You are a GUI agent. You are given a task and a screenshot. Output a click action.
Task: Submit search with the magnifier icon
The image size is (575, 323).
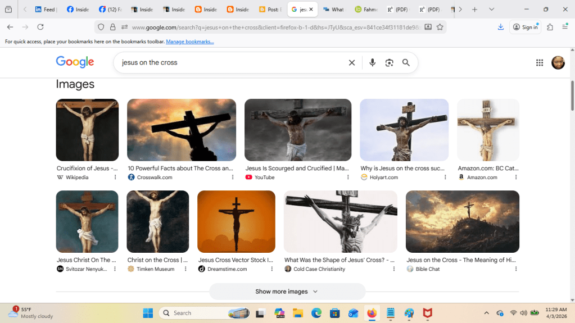click(406, 63)
